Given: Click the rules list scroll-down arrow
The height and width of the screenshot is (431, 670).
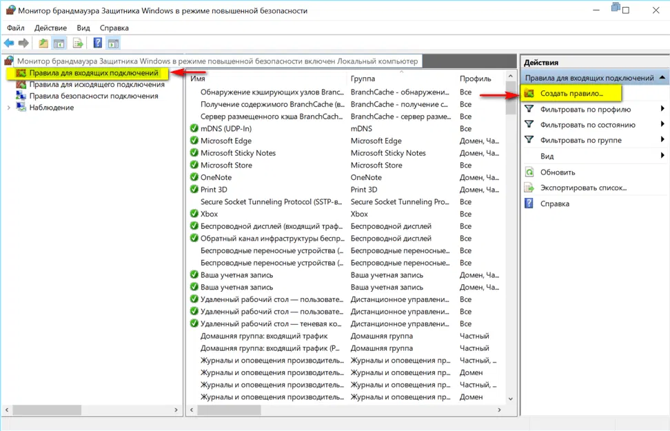Looking at the screenshot, I should click(x=511, y=399).
